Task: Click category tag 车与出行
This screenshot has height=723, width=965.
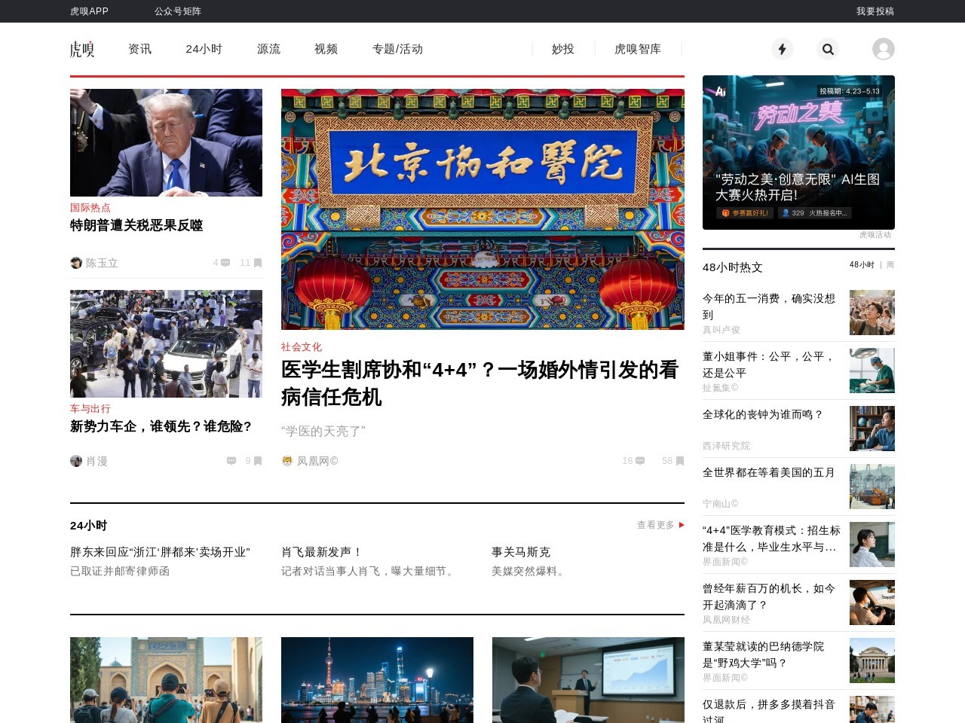Action: pos(90,409)
